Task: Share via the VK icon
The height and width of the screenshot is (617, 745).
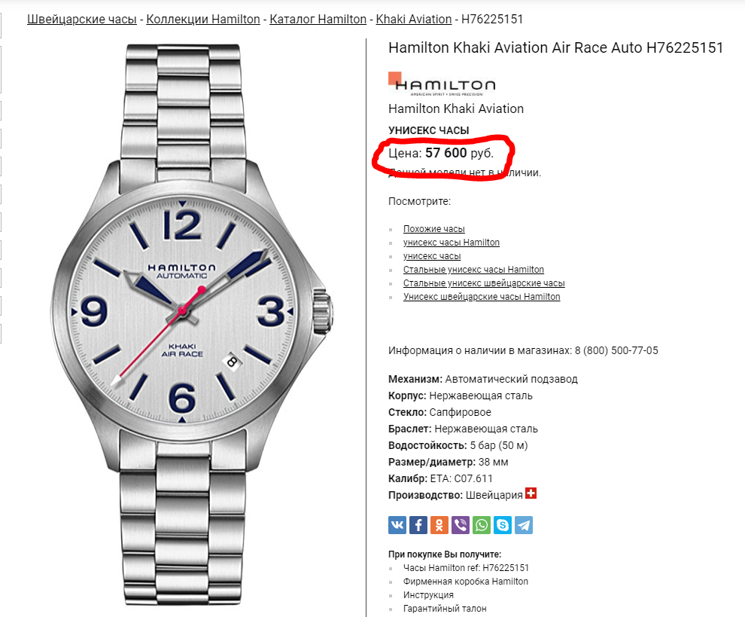Action: point(397,525)
